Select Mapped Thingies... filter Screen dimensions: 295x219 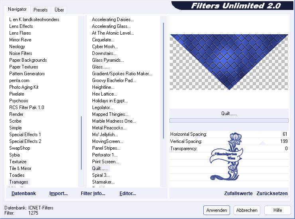[x=110, y=114]
